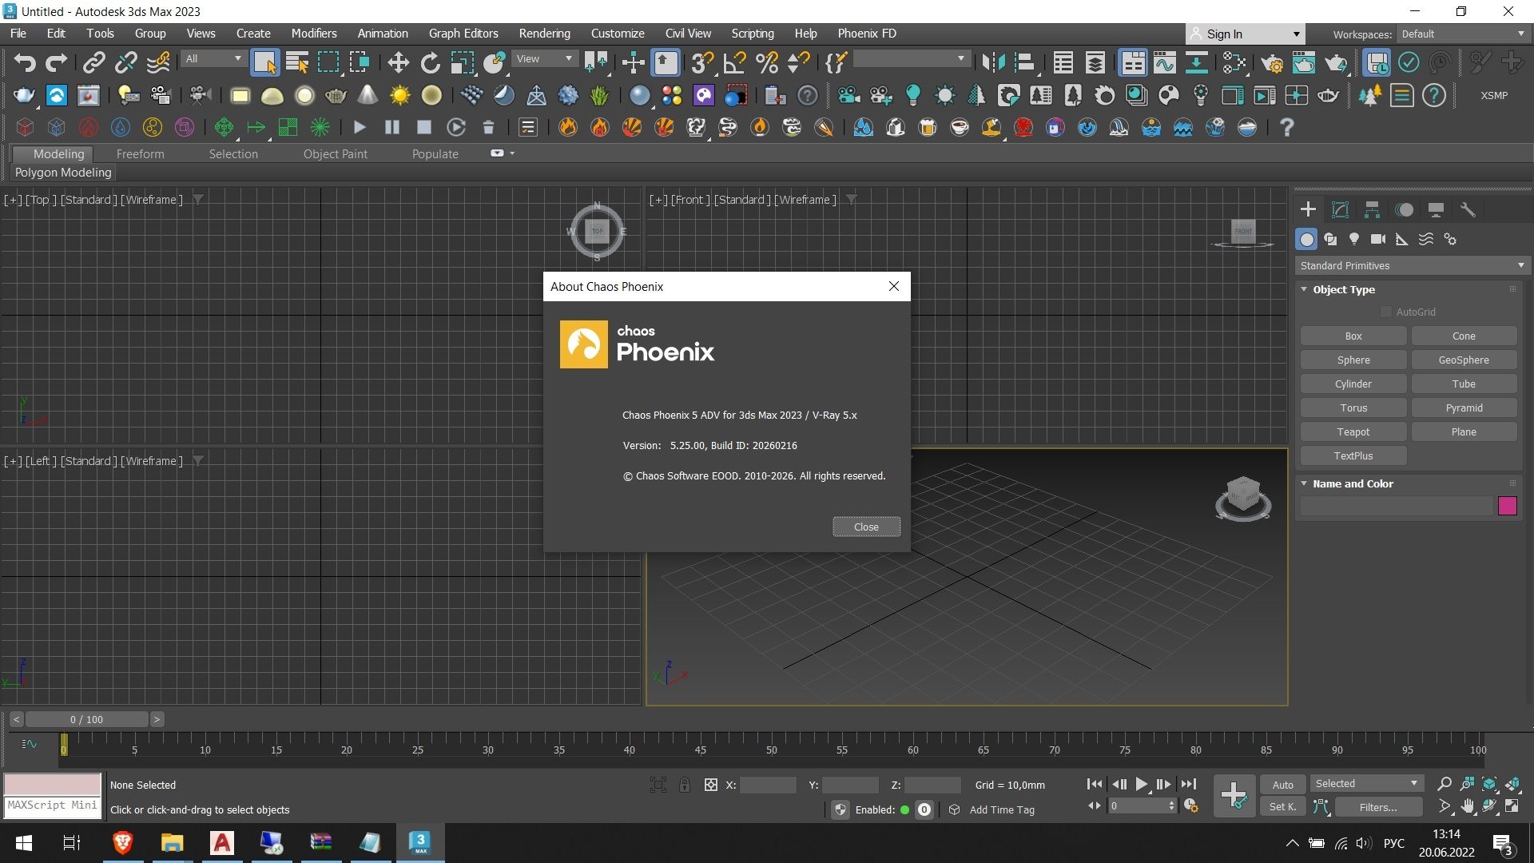Open the Windows Start menu

[x=24, y=842]
